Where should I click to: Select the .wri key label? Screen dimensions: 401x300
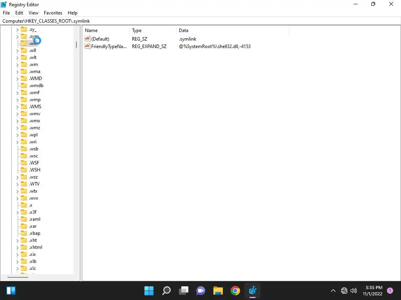coord(33,142)
